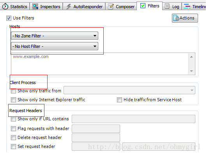Check Show only if URL contains

(x=14, y=119)
